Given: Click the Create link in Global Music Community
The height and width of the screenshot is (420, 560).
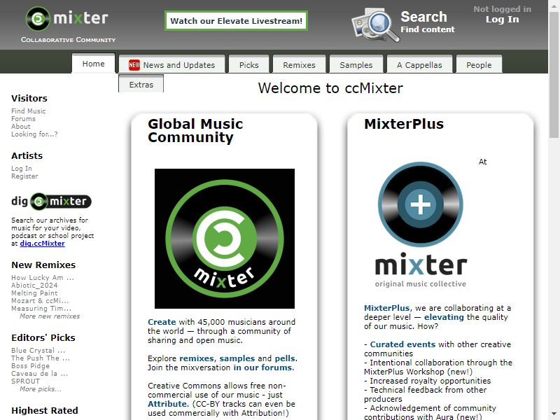Looking at the screenshot, I should (162, 322).
